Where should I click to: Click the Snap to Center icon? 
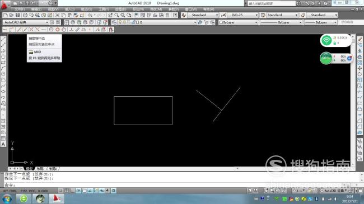(52, 30)
